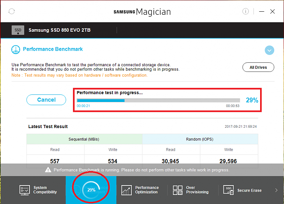Click the Over Provisioning grid icon

point(178,190)
